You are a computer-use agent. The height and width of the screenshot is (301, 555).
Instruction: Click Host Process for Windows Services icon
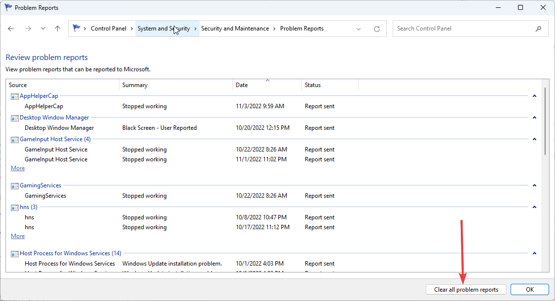[14, 254]
